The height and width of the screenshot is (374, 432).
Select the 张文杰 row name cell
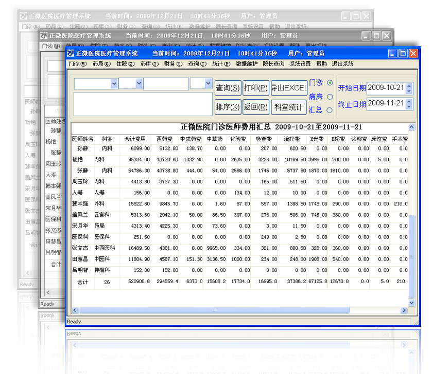point(83,248)
